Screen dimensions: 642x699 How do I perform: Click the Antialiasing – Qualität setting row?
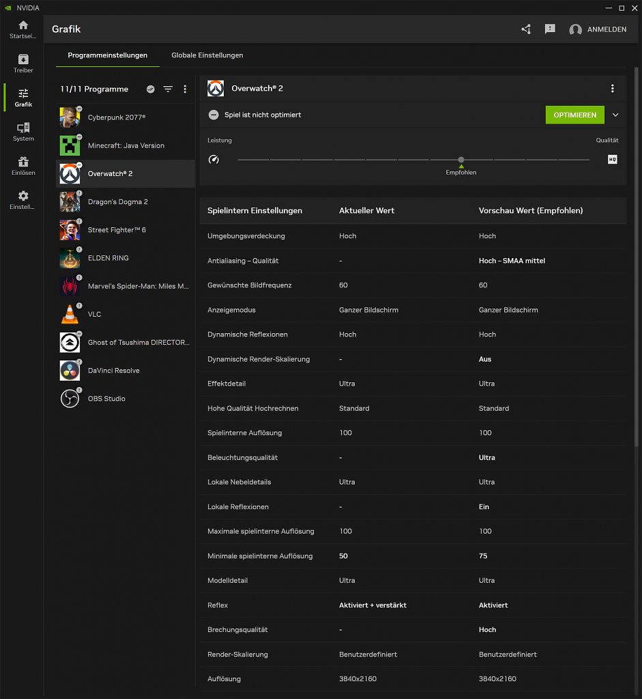click(413, 261)
